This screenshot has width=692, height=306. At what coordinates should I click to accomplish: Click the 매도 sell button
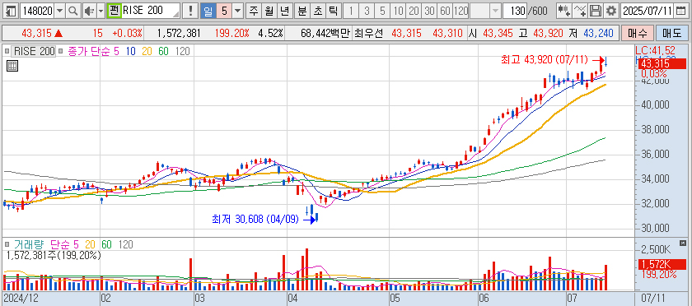pyautogui.click(x=671, y=33)
